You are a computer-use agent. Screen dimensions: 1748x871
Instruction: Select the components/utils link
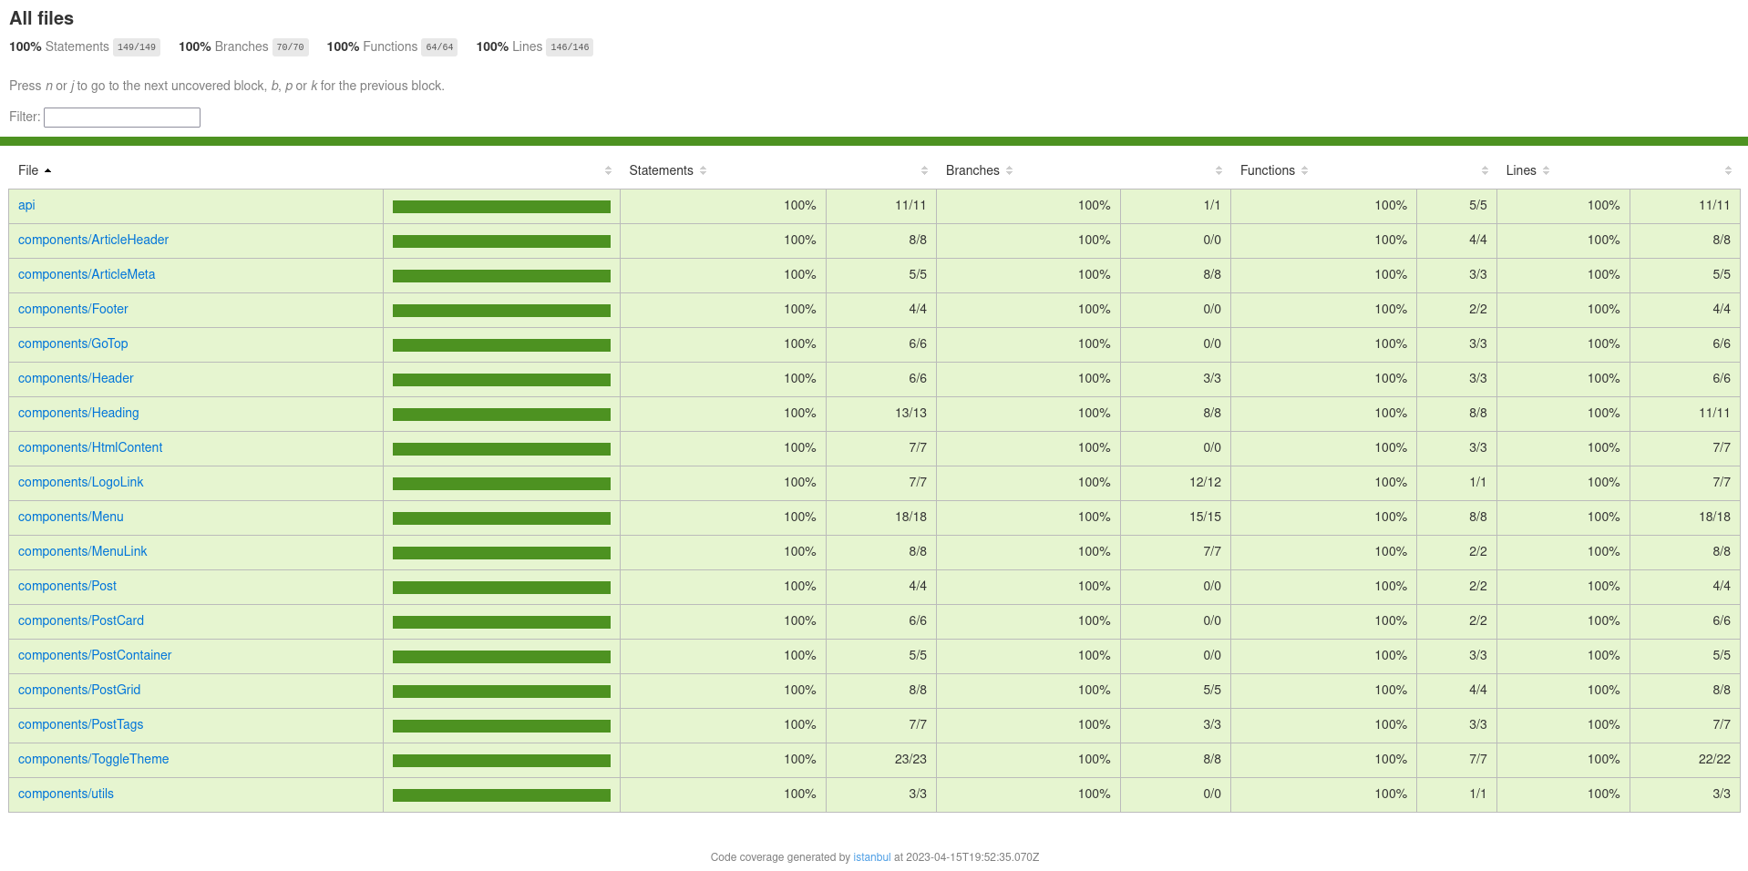66,794
